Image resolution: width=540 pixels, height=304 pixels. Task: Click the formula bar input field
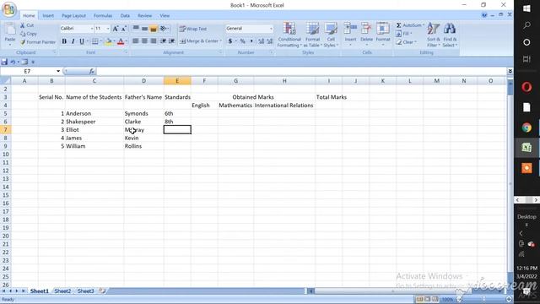tap(301, 71)
